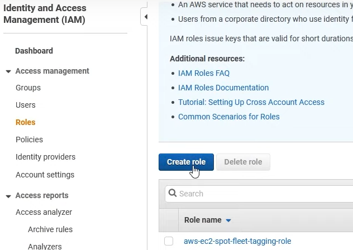Click the Delete role button
This screenshot has height=250, width=353.
[x=243, y=162]
